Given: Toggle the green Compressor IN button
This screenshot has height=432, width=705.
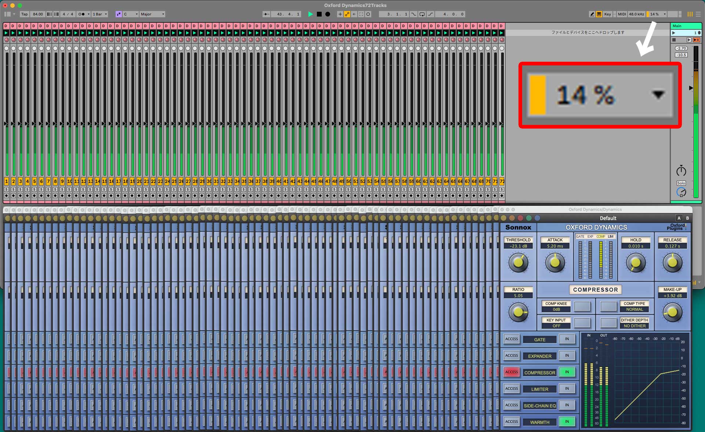Looking at the screenshot, I should (x=567, y=372).
